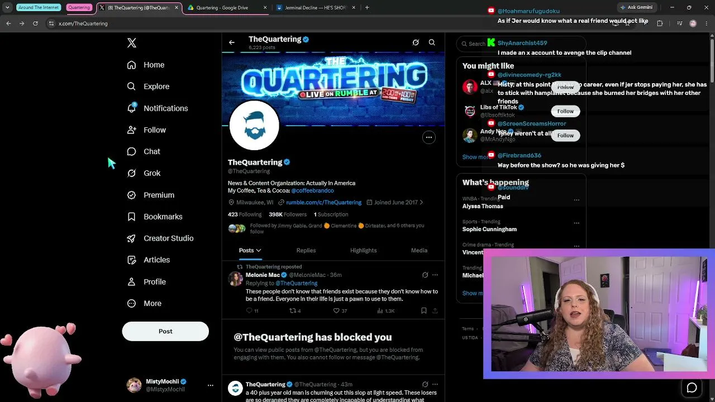Open Chat from the sidebar
The image size is (715, 402).
(x=144, y=151)
